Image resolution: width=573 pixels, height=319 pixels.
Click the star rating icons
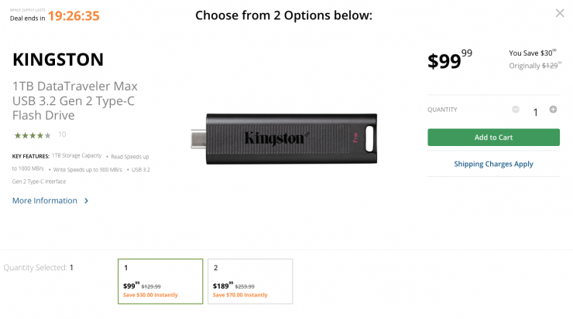[32, 134]
